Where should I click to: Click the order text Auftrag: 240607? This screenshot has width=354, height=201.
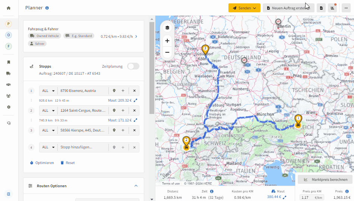tap(70, 74)
